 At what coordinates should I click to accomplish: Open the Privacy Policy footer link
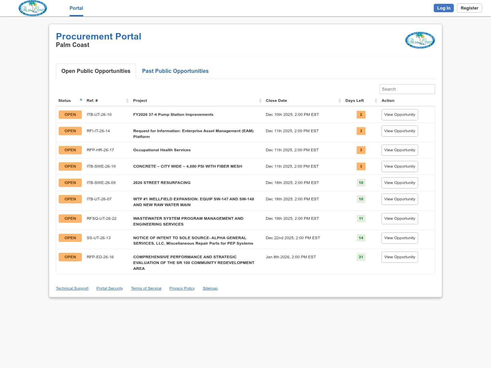click(182, 288)
